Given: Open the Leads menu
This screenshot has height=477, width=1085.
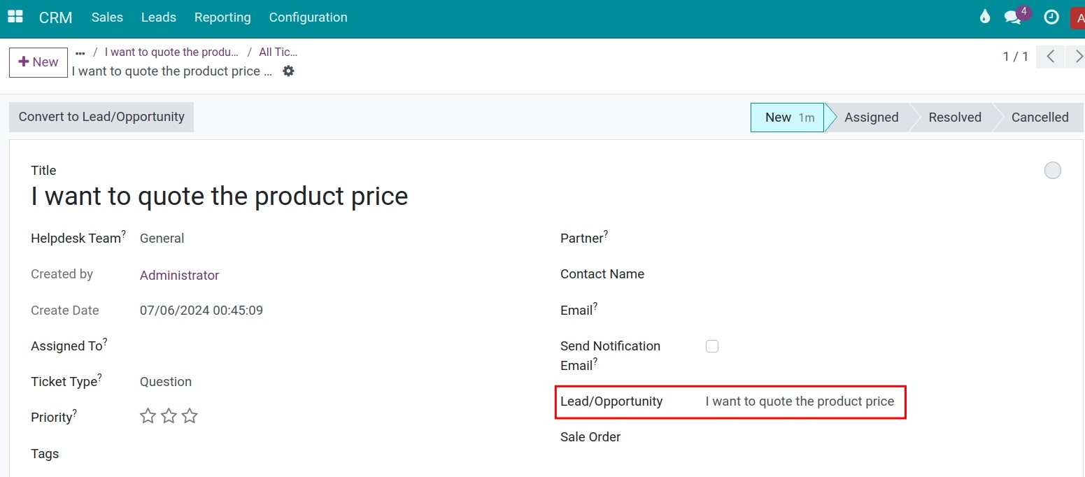Looking at the screenshot, I should click(159, 17).
